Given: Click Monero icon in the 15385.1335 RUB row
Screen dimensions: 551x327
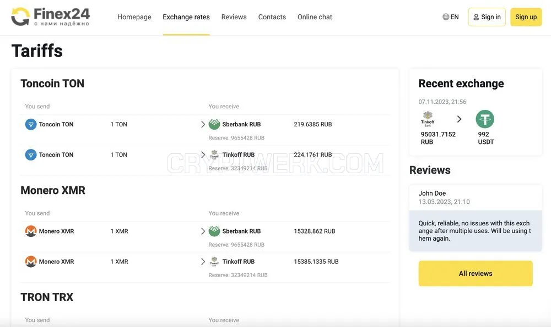Looking at the screenshot, I should 31,262.
